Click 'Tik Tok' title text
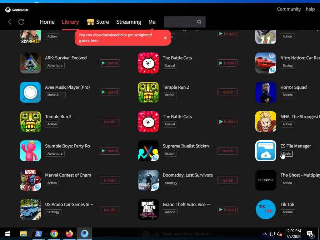The height and width of the screenshot is (240, 320). click(x=287, y=204)
